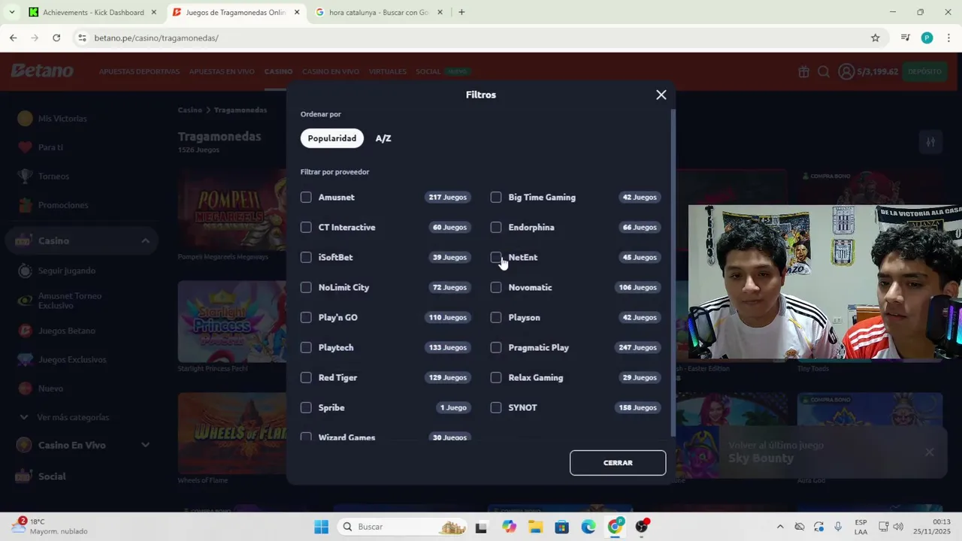Tick the Big Time Gaming checkbox
The image size is (962, 541).
tap(496, 197)
